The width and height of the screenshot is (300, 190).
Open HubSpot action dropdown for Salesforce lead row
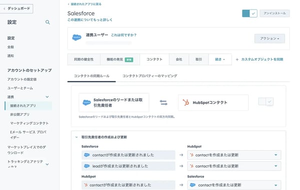tap(234, 166)
